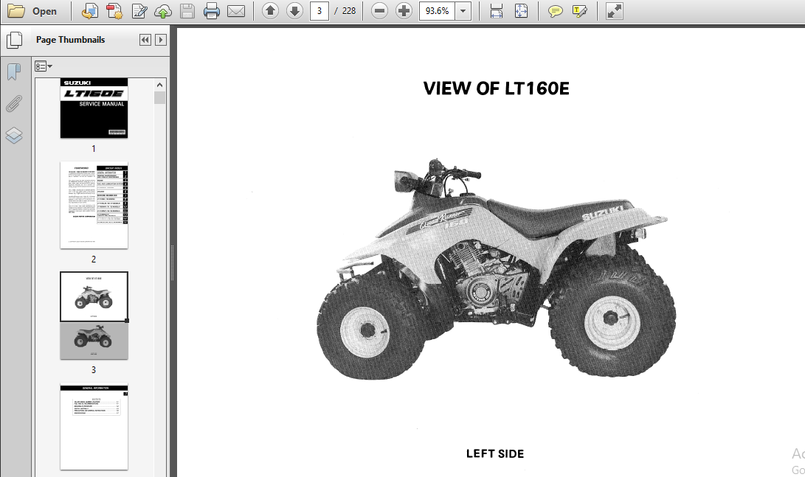Click the 93.6% zoom value field
The image size is (805, 477).
point(437,11)
